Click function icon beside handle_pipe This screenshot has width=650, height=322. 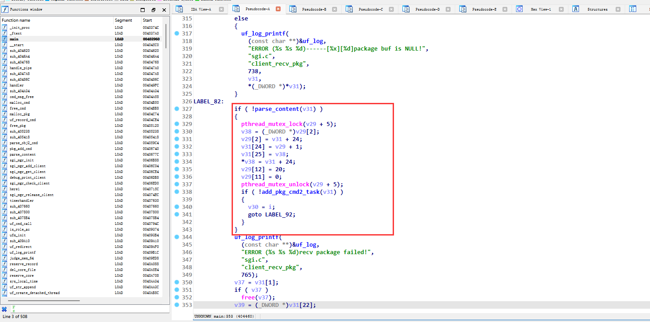tap(5, 68)
